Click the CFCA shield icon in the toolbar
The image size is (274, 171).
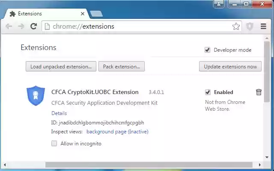click(250, 27)
